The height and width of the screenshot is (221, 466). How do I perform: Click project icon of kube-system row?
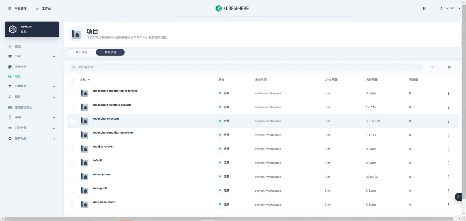pyautogui.click(x=84, y=177)
